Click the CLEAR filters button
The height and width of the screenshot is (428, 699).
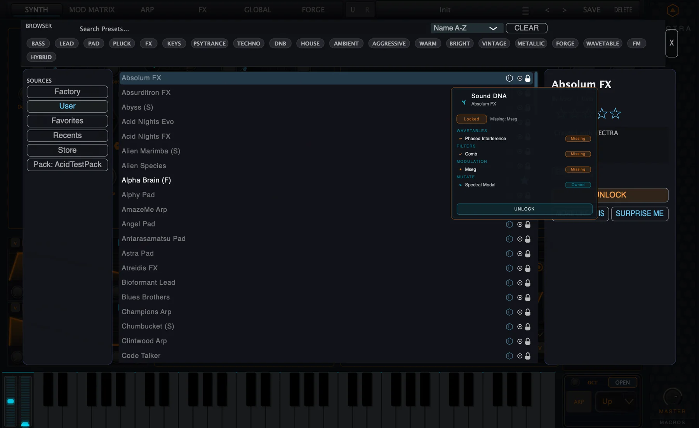click(x=526, y=28)
